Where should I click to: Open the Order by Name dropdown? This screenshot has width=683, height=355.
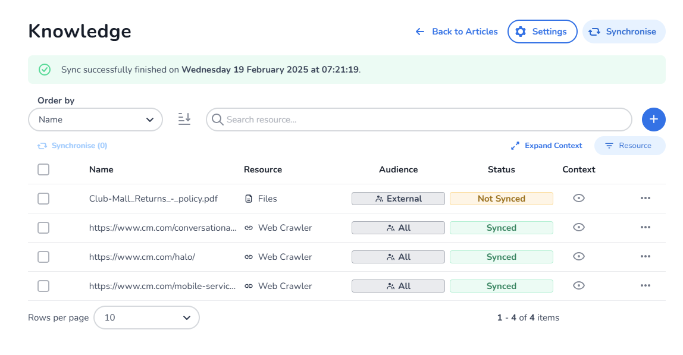coord(95,120)
